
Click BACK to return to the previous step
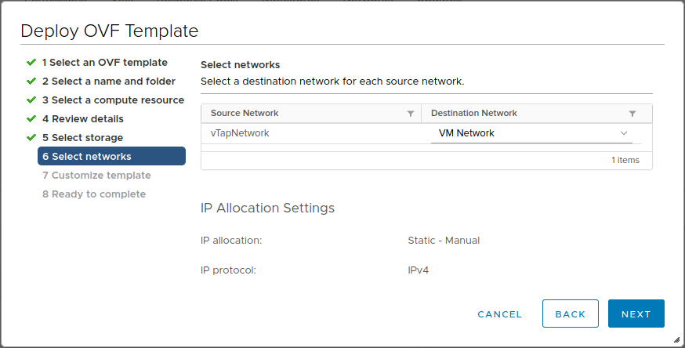coord(570,314)
